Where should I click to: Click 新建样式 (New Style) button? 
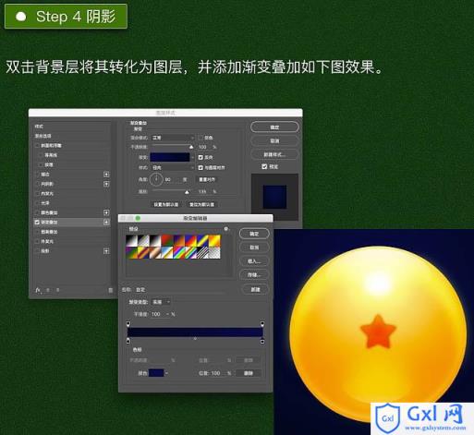[274, 154]
